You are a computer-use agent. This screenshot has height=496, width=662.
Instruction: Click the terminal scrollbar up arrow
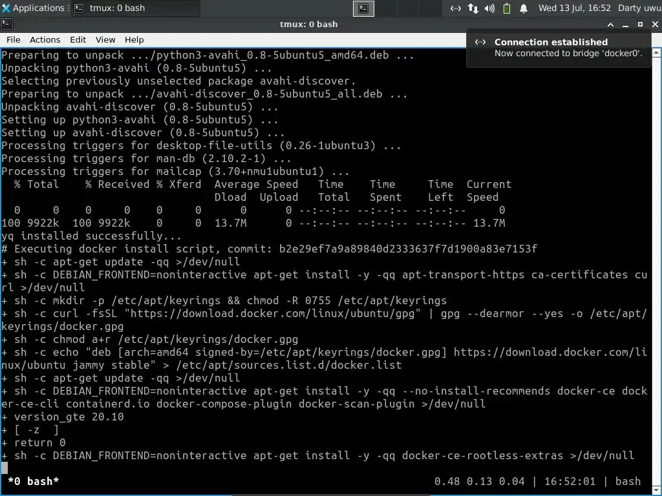click(x=657, y=53)
